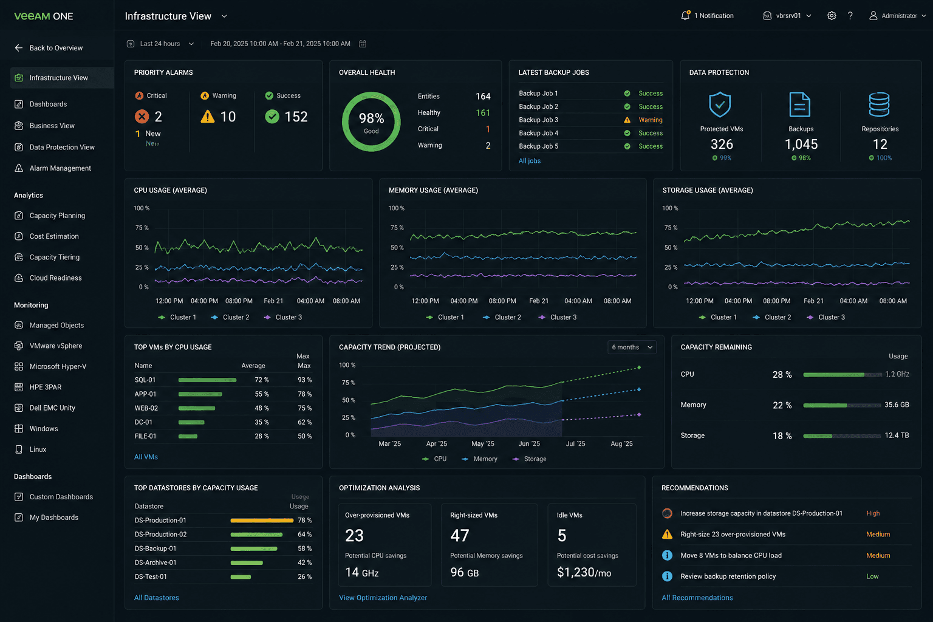Click the All Recommendations link
The image size is (933, 622).
697,598
